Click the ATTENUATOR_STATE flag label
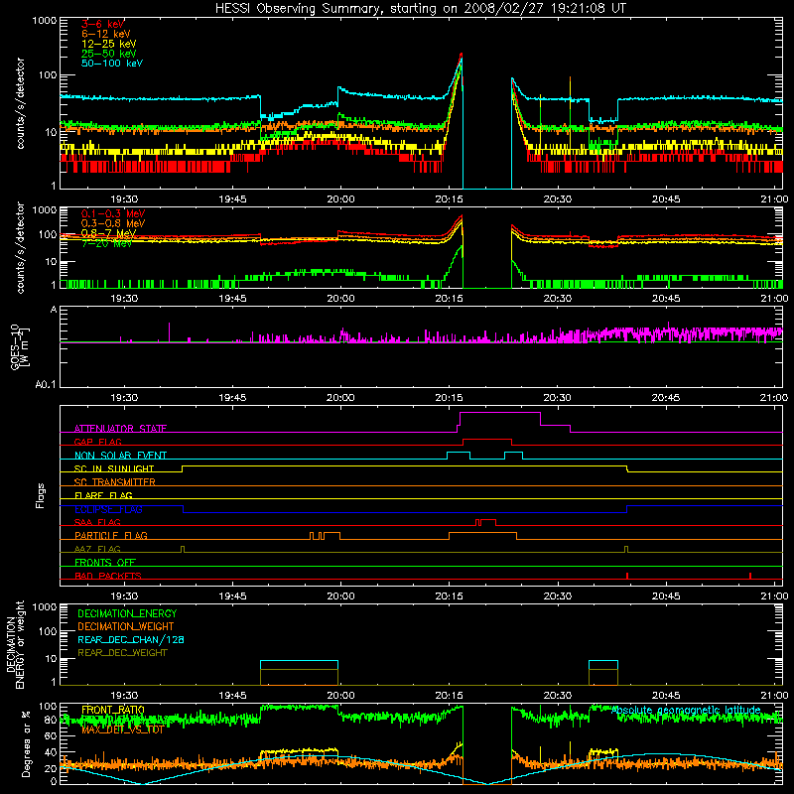Viewport: 794px width, 794px height. pyautogui.click(x=120, y=429)
